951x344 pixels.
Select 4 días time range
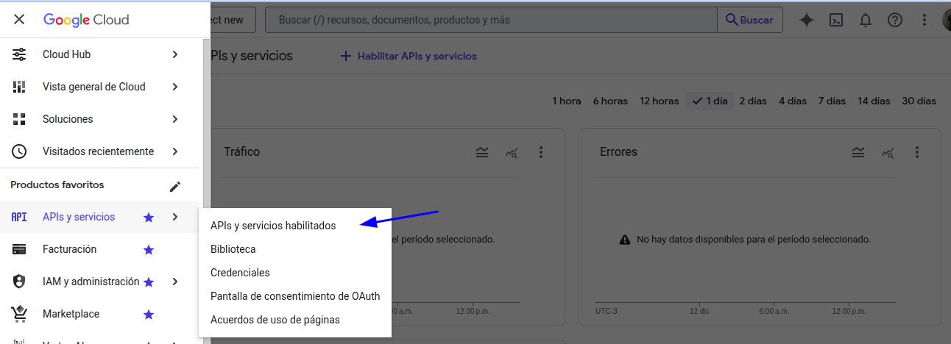[793, 101]
